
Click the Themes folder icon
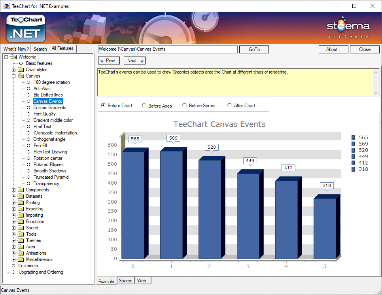coord(21,241)
